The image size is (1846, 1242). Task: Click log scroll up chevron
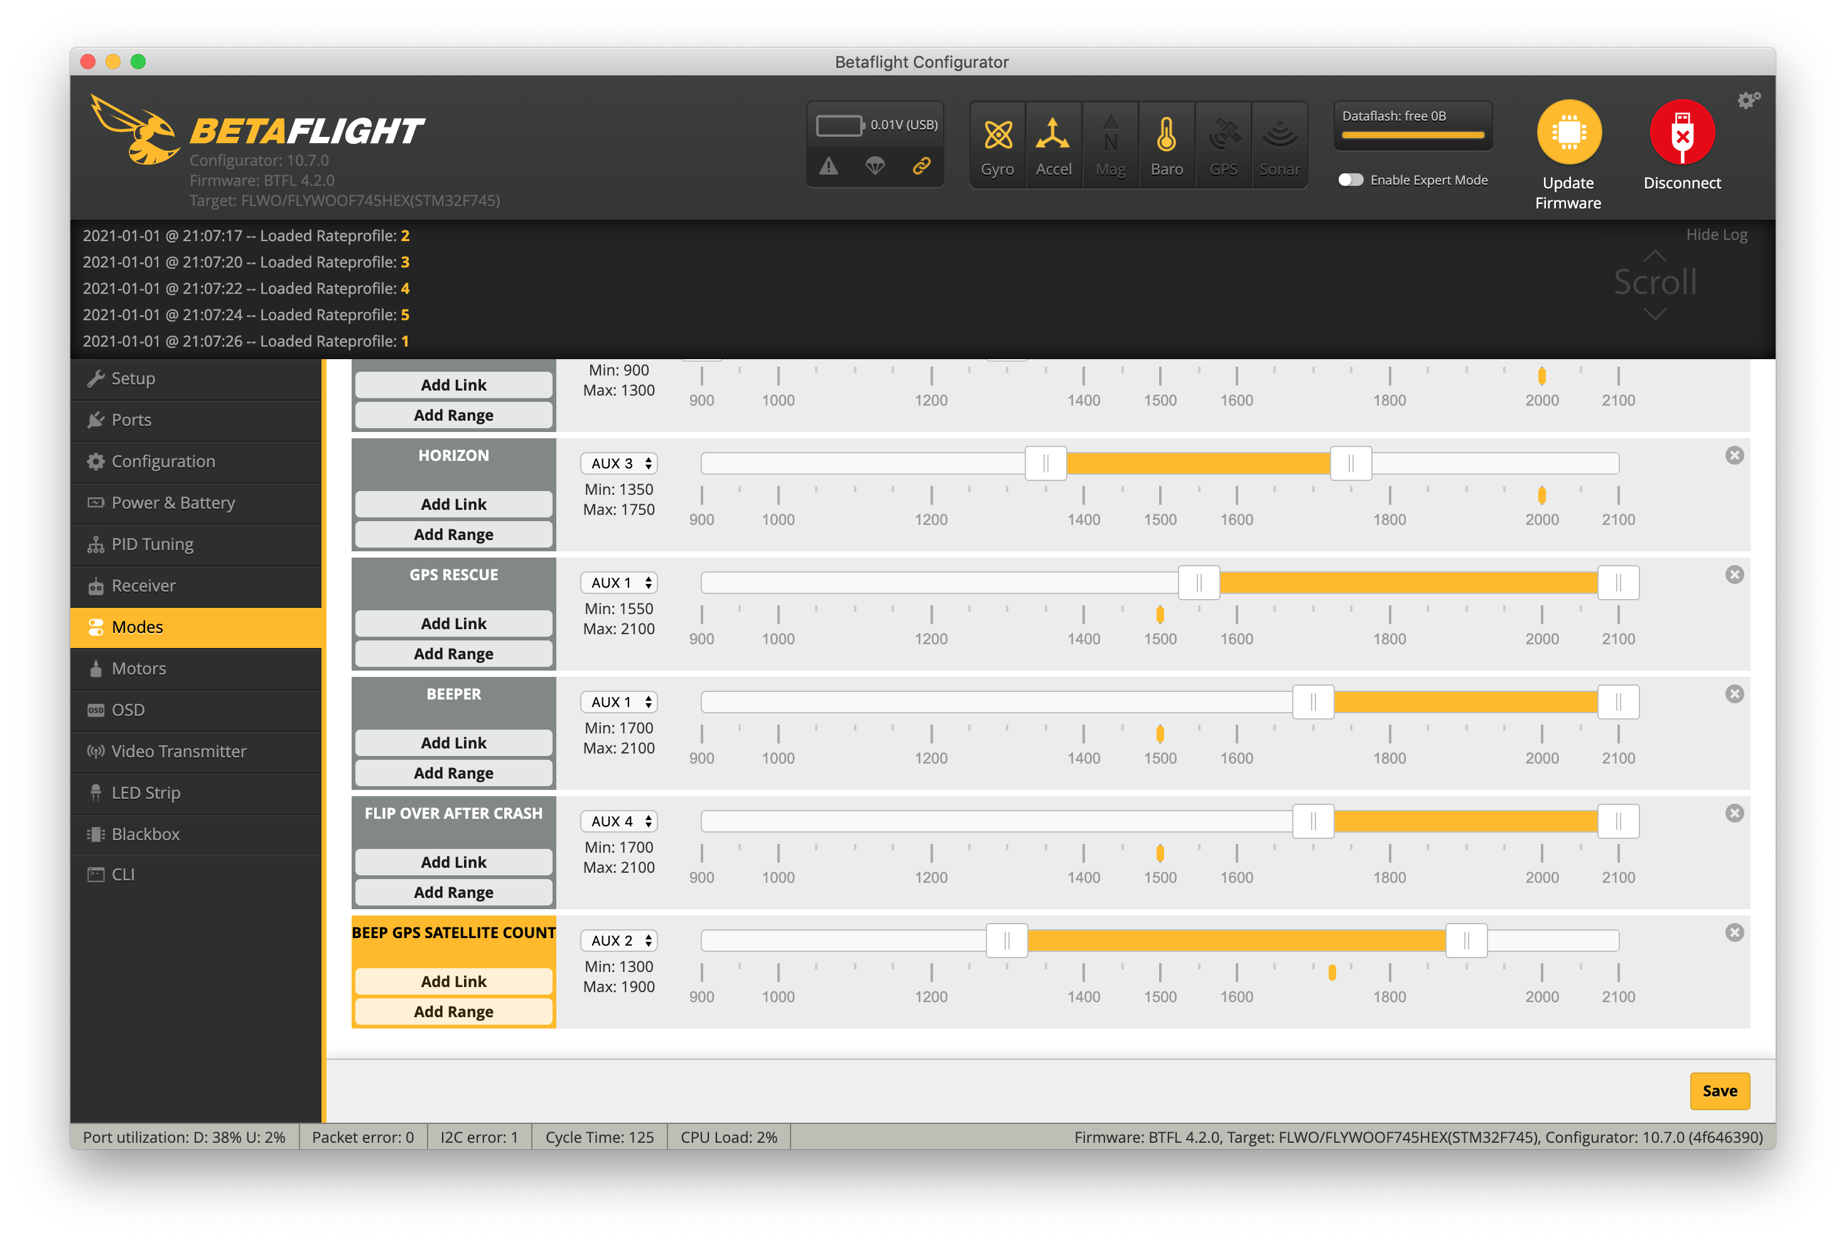tap(1655, 256)
